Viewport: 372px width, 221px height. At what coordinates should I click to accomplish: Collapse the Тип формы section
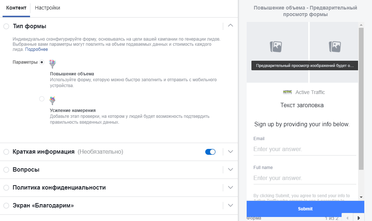pos(231,26)
